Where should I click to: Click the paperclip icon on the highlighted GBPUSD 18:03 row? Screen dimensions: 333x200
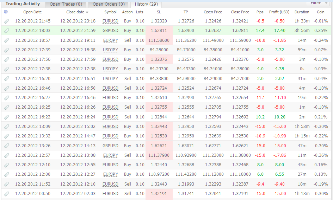[x=7, y=31]
